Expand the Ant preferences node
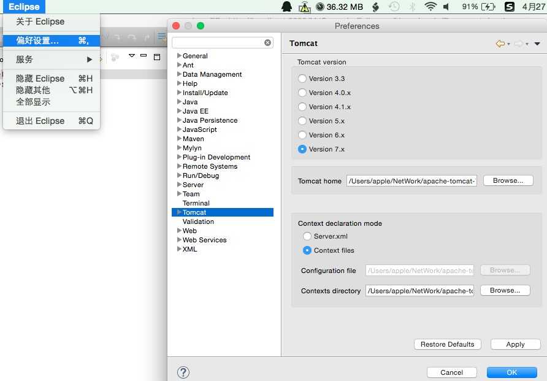 [x=179, y=65]
